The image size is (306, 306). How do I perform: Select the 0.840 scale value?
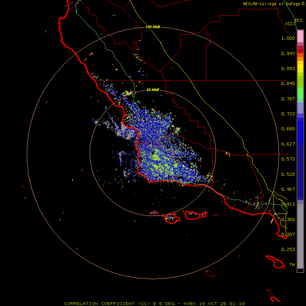point(288,84)
